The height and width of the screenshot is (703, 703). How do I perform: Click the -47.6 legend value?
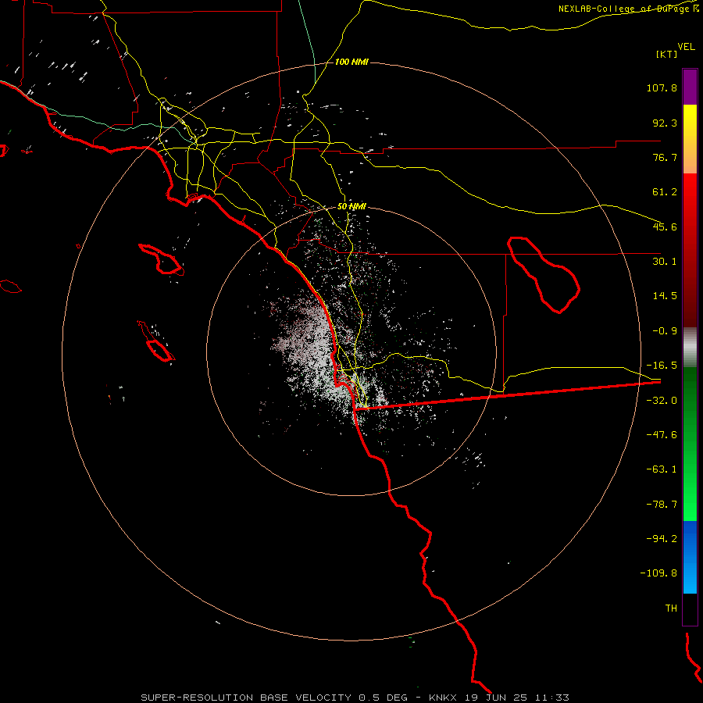(x=662, y=435)
